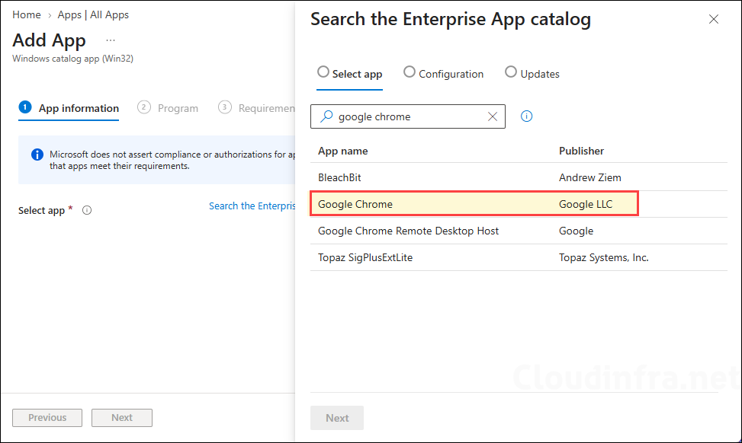
Task: Close the Enterprise App catalog panel
Action: click(713, 19)
